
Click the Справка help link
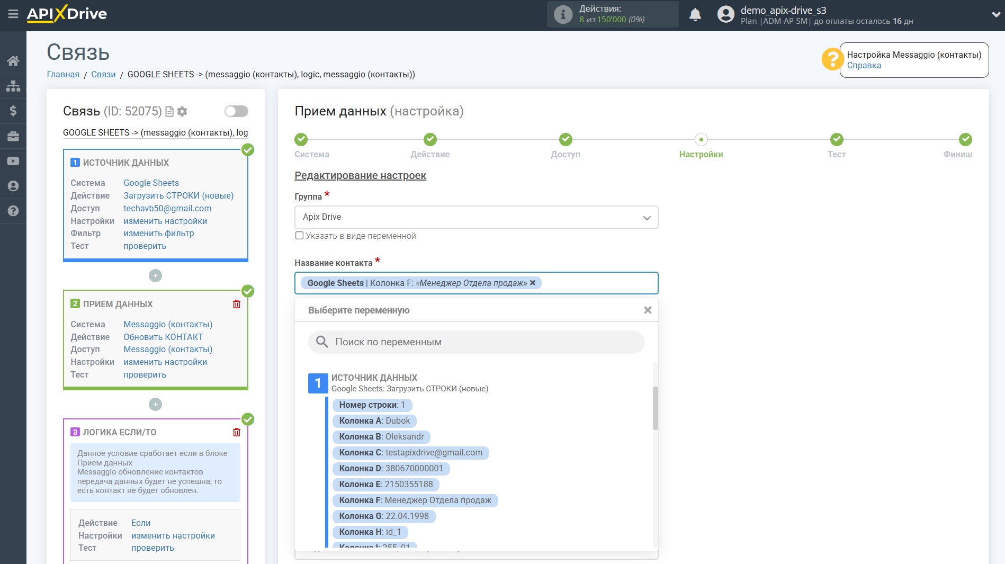[864, 66]
